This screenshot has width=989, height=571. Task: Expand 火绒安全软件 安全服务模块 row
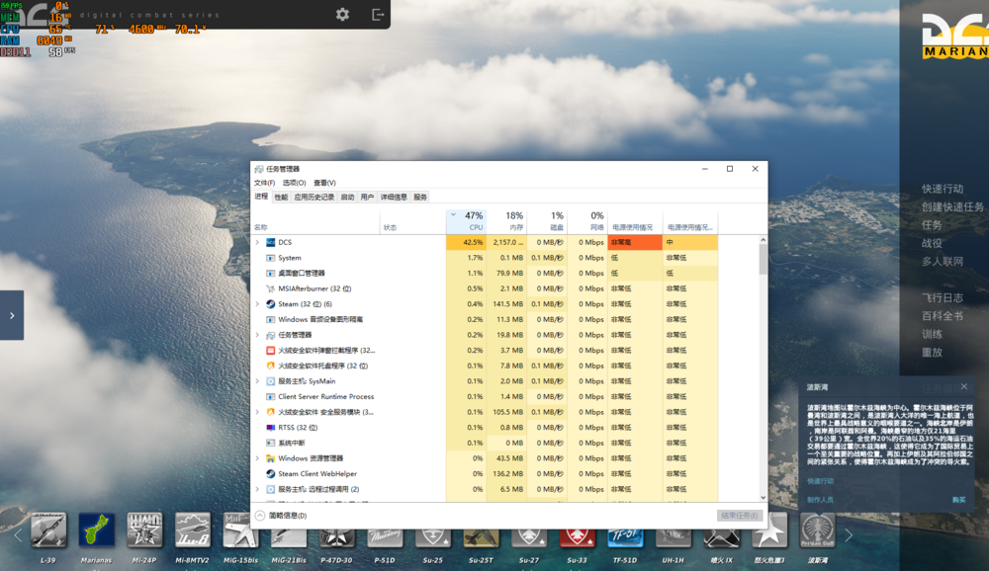[x=257, y=412]
